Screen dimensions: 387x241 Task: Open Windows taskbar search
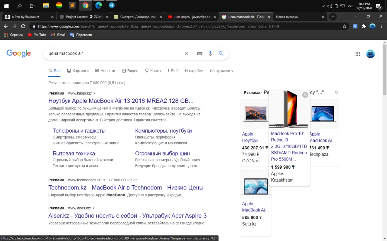[x=19, y=5]
